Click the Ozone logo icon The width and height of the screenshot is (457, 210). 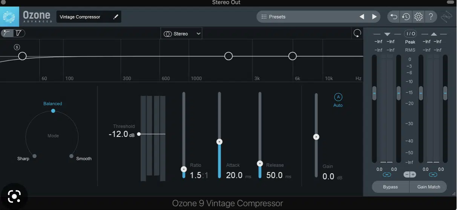coord(9,17)
